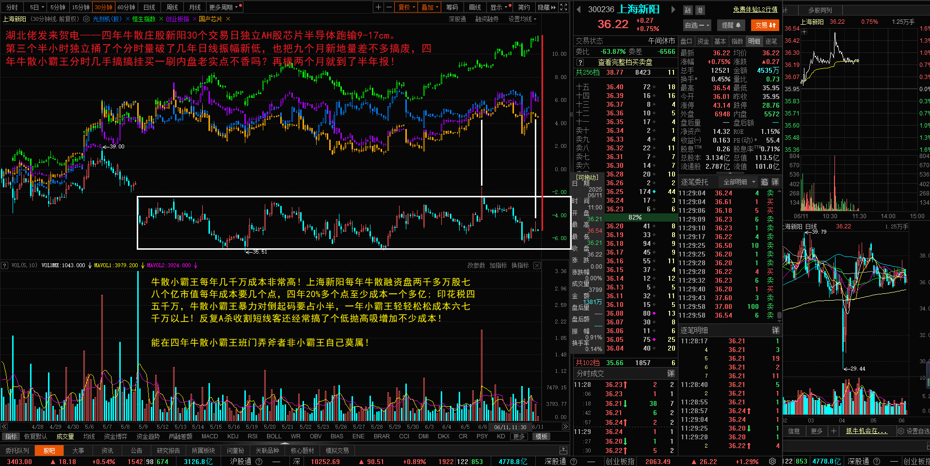
Task: Open volume panel help question mark
Action: [x=4, y=265]
